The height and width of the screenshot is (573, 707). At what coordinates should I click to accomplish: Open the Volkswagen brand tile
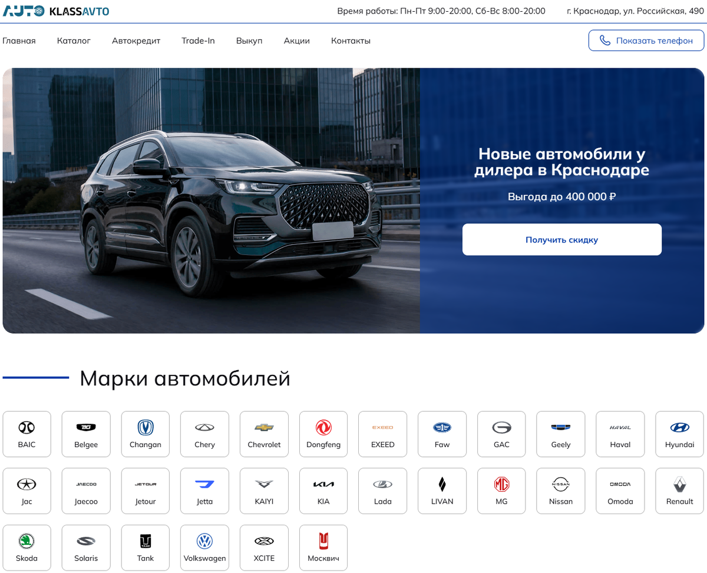click(204, 548)
